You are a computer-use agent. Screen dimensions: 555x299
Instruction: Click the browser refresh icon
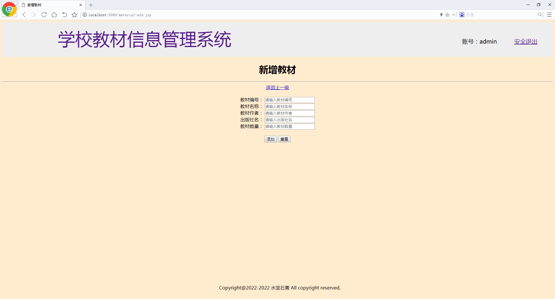[44, 15]
